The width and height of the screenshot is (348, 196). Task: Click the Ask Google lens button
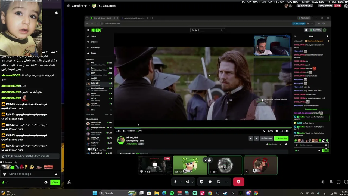(299, 24)
